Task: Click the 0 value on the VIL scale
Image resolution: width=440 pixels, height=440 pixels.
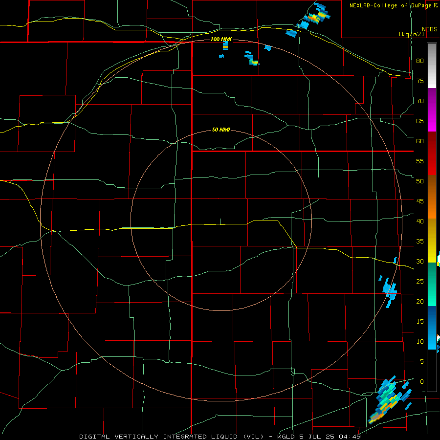Action: [x=422, y=382]
